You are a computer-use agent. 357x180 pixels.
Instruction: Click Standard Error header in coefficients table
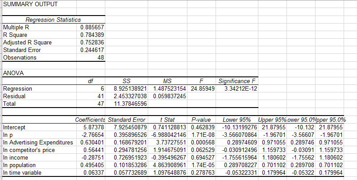tap(127, 120)
